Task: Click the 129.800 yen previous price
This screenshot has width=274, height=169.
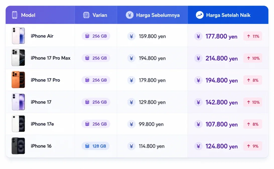Action: 152,102
